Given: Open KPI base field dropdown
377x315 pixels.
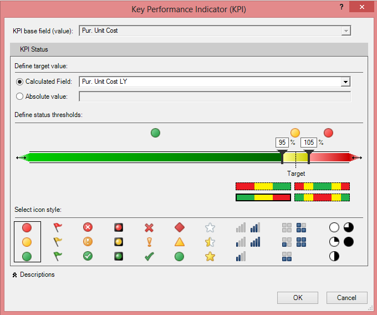Looking at the screenshot, I should pyautogui.click(x=346, y=31).
